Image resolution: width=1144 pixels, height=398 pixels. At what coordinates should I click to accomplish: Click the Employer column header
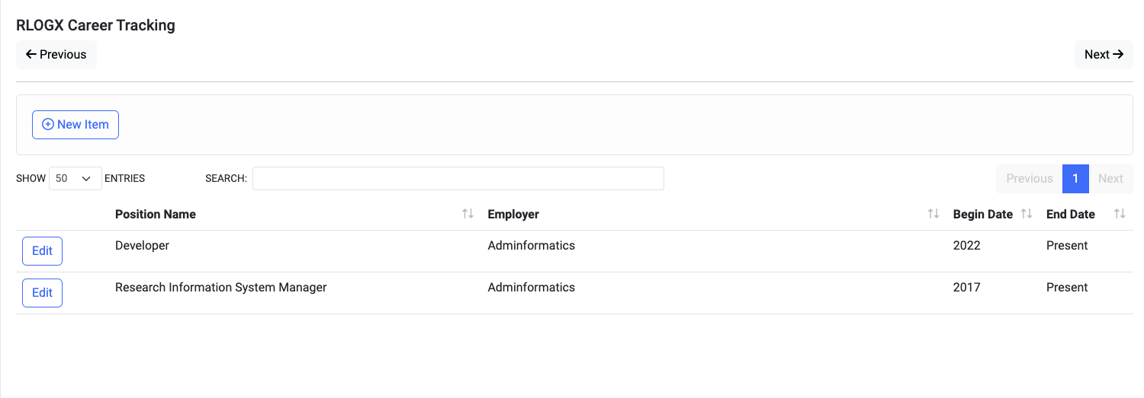point(513,215)
